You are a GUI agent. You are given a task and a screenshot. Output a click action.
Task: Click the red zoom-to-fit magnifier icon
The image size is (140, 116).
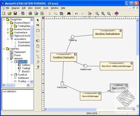click(x=97, y=13)
